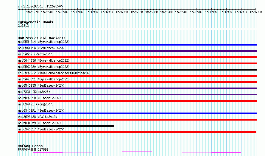Click the DGV Structural Variants track title
The width and height of the screenshot is (265, 156).
(x=42, y=38)
